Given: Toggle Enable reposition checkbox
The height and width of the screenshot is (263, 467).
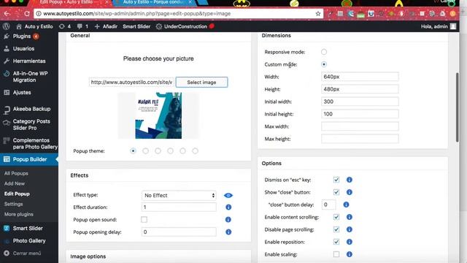Looking at the screenshot, I should pyautogui.click(x=336, y=242).
